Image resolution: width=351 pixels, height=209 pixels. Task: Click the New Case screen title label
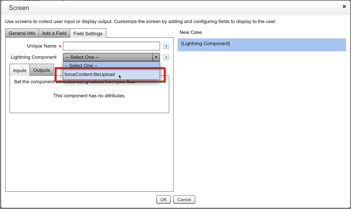tap(190, 32)
